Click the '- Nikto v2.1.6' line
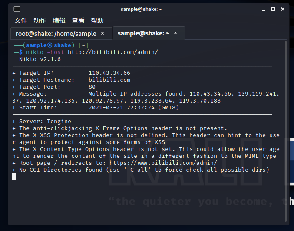Image resolution: width=294 pixels, height=231 pixels. (36, 59)
